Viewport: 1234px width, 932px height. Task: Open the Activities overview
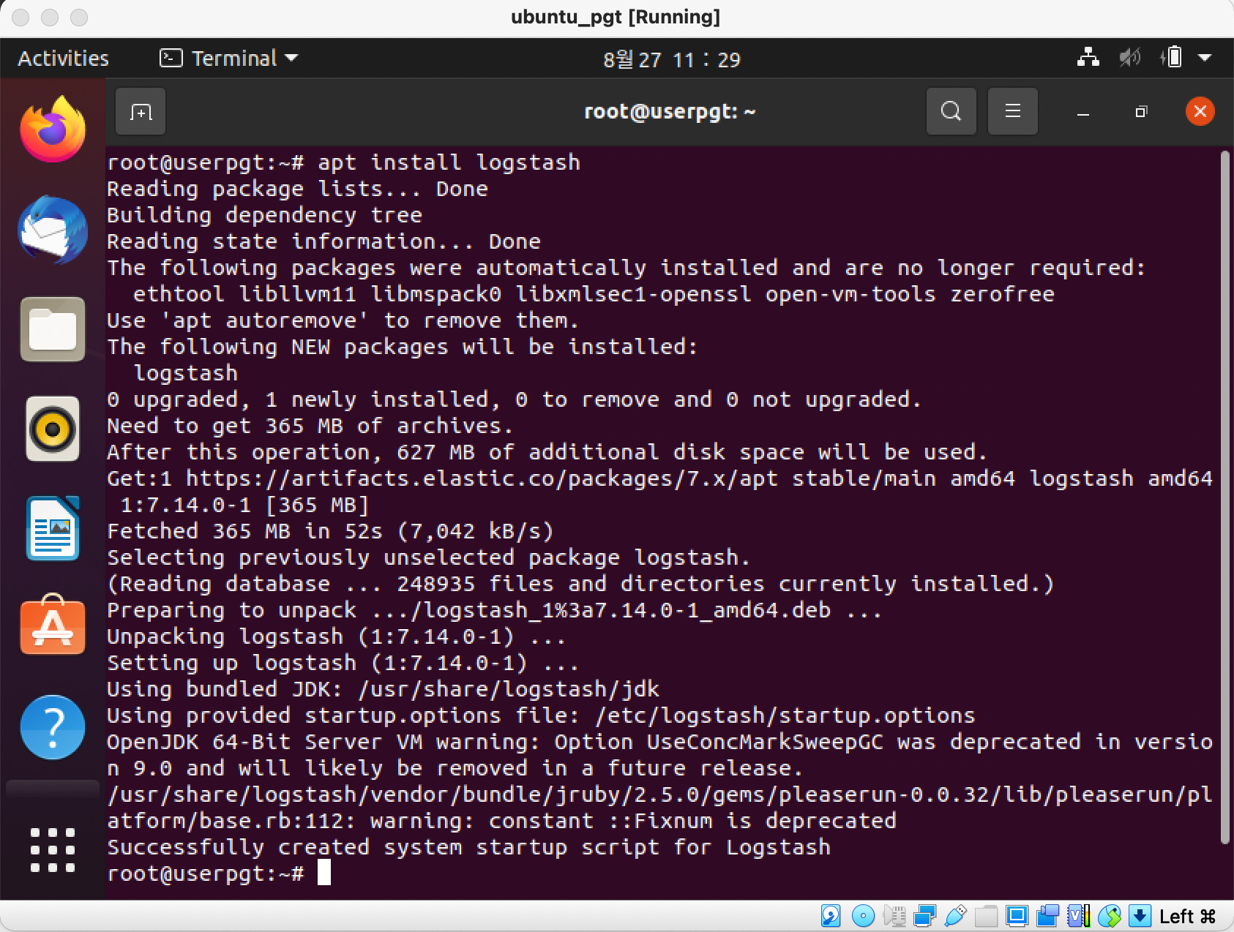tap(63, 59)
